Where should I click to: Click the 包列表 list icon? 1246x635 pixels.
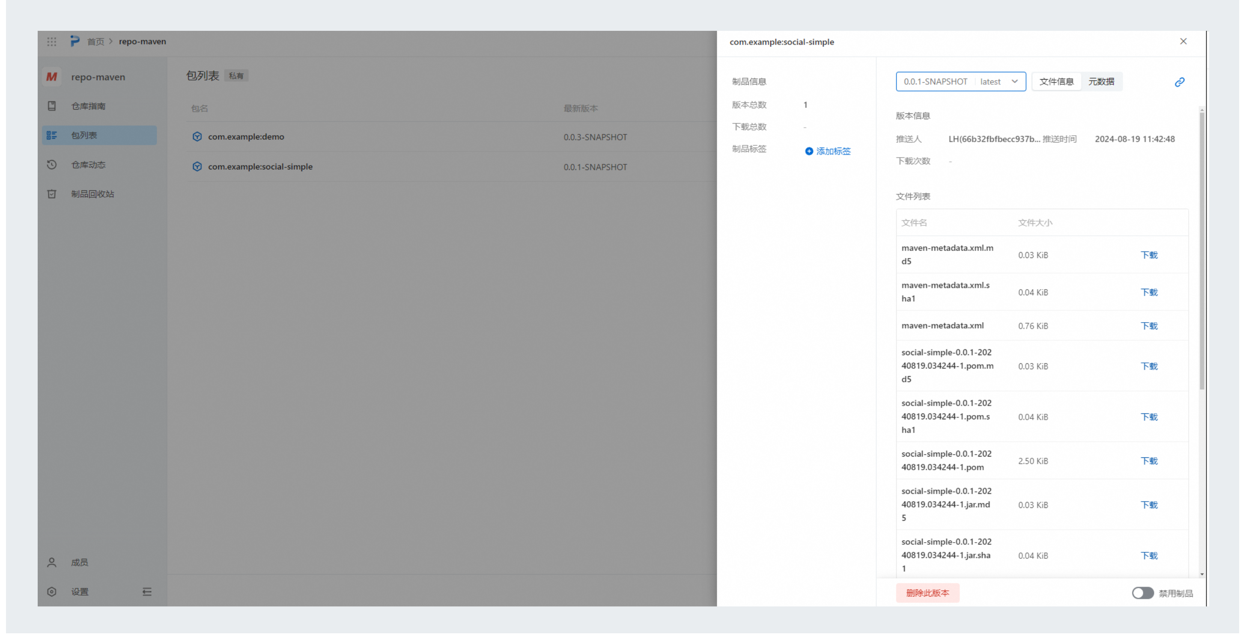pyautogui.click(x=52, y=135)
